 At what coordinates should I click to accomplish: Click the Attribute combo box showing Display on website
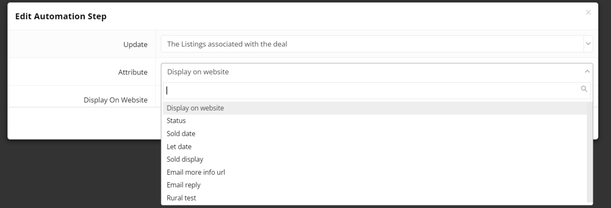[371, 72]
